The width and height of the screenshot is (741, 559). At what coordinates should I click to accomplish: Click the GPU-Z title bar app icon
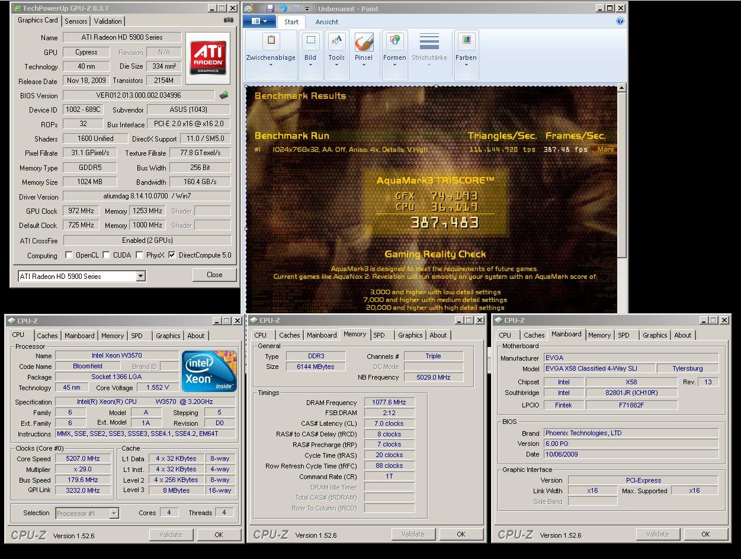point(17,8)
